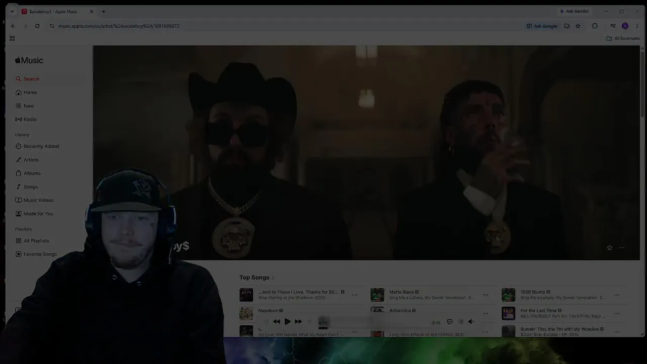Open more options for For the Last Time
The height and width of the screenshot is (364, 647).
click(x=617, y=313)
